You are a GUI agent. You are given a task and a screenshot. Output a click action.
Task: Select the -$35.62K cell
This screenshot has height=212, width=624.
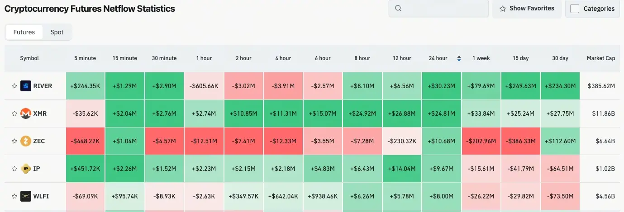85,113
